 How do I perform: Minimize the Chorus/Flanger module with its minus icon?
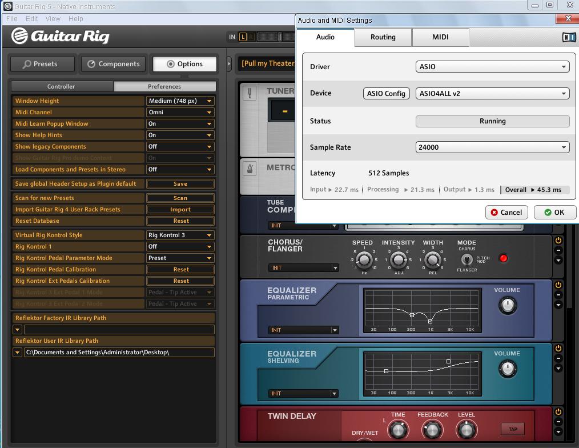click(x=558, y=250)
